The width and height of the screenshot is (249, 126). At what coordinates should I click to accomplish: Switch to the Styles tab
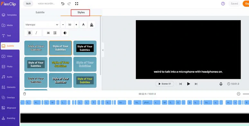pyautogui.click(x=81, y=13)
